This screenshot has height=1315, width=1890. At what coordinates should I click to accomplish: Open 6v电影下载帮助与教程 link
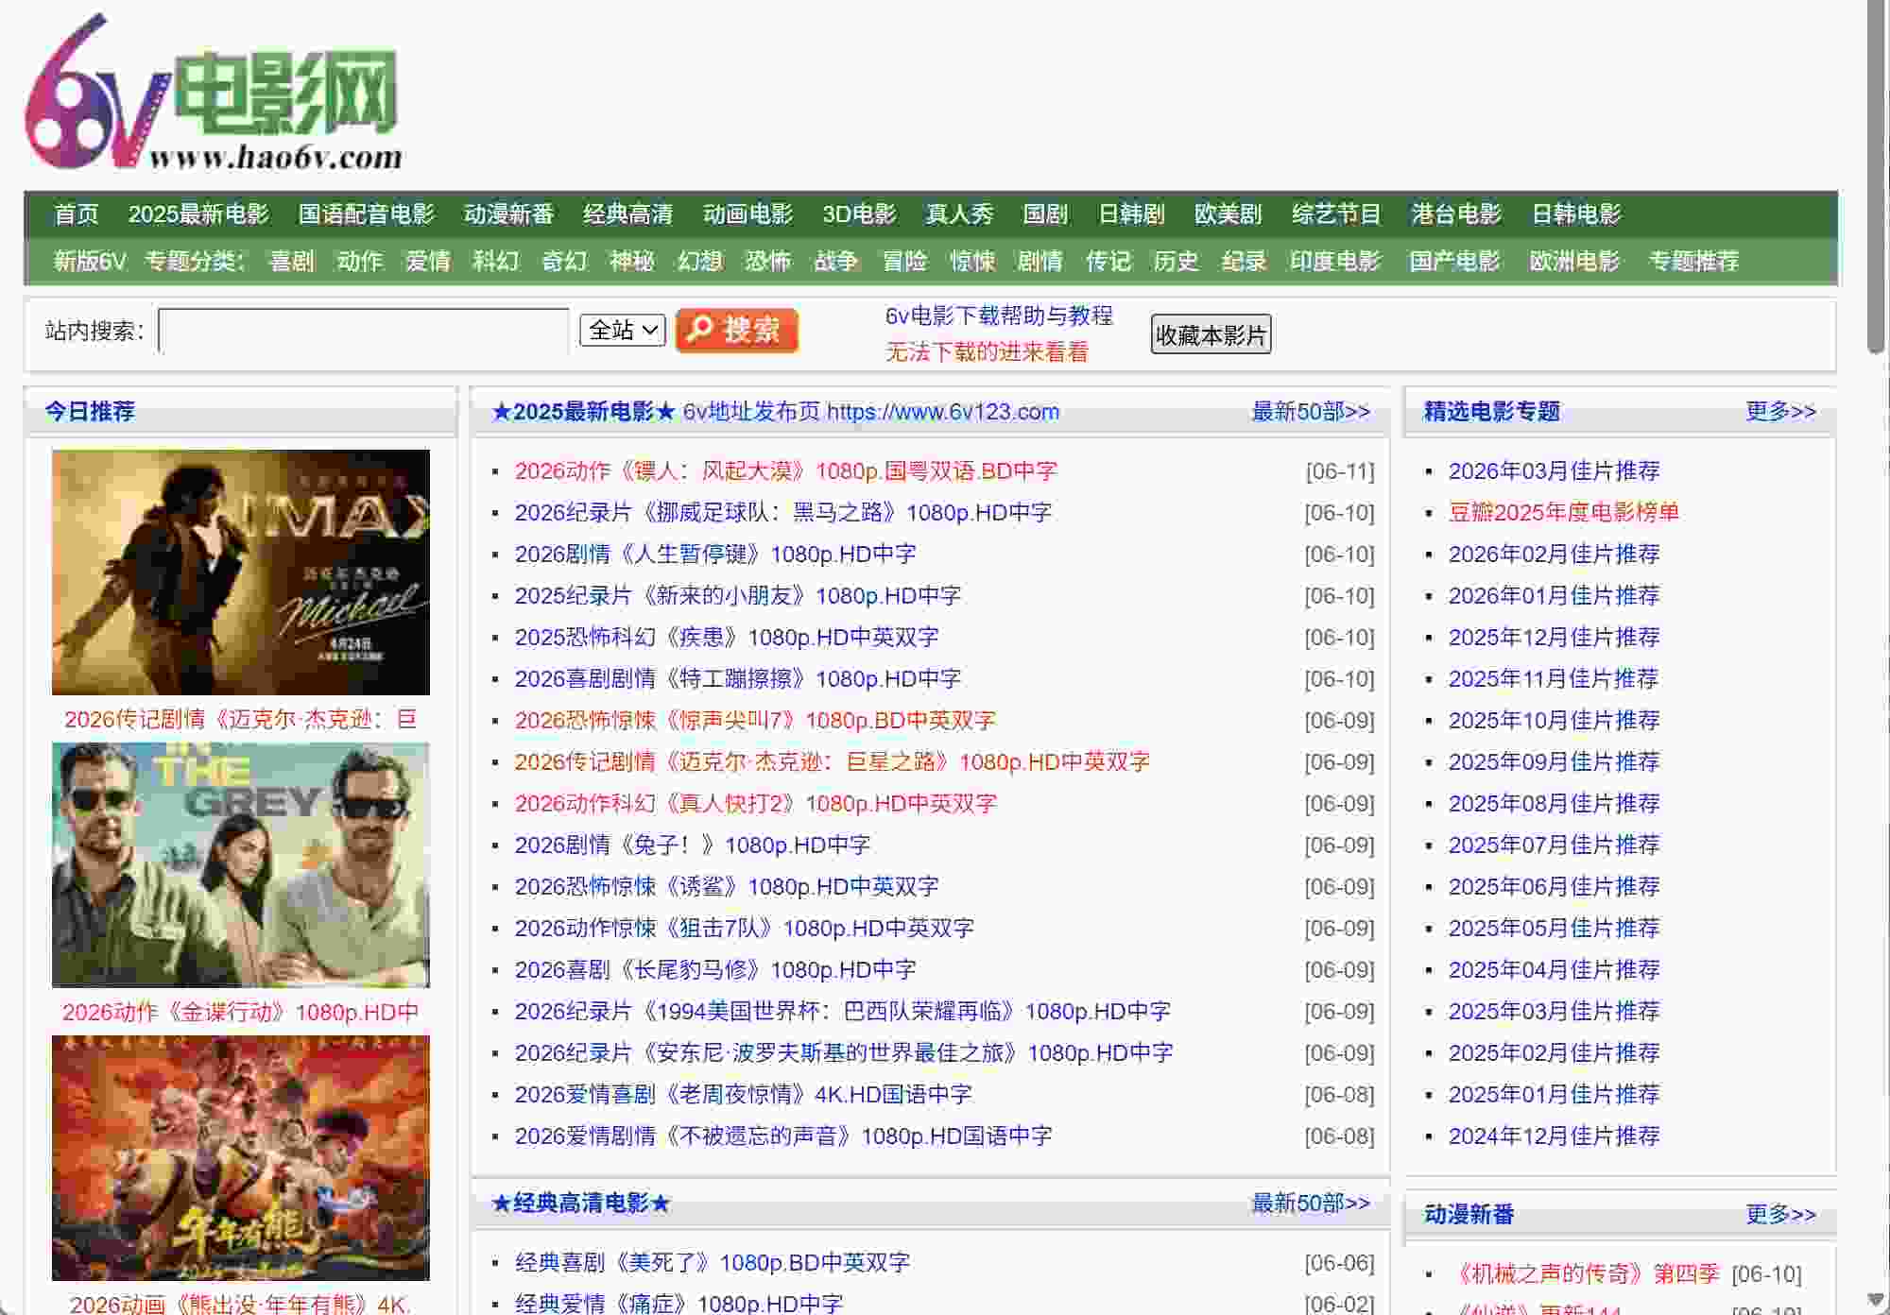coord(999,316)
